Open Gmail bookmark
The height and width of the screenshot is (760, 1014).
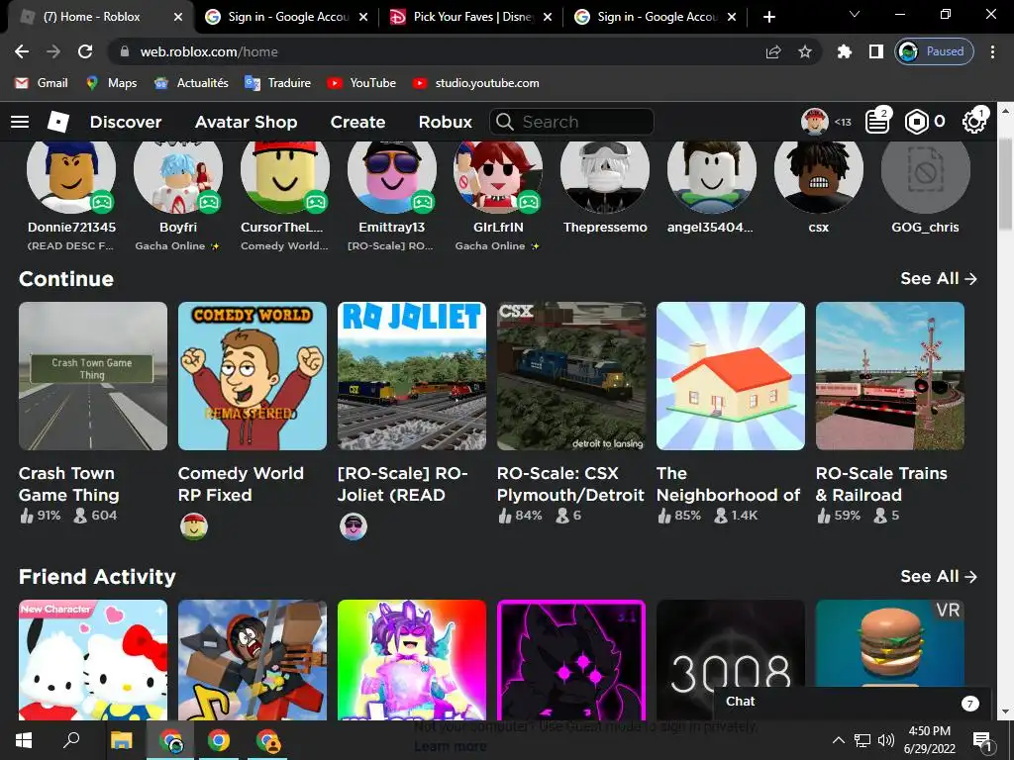coord(41,83)
